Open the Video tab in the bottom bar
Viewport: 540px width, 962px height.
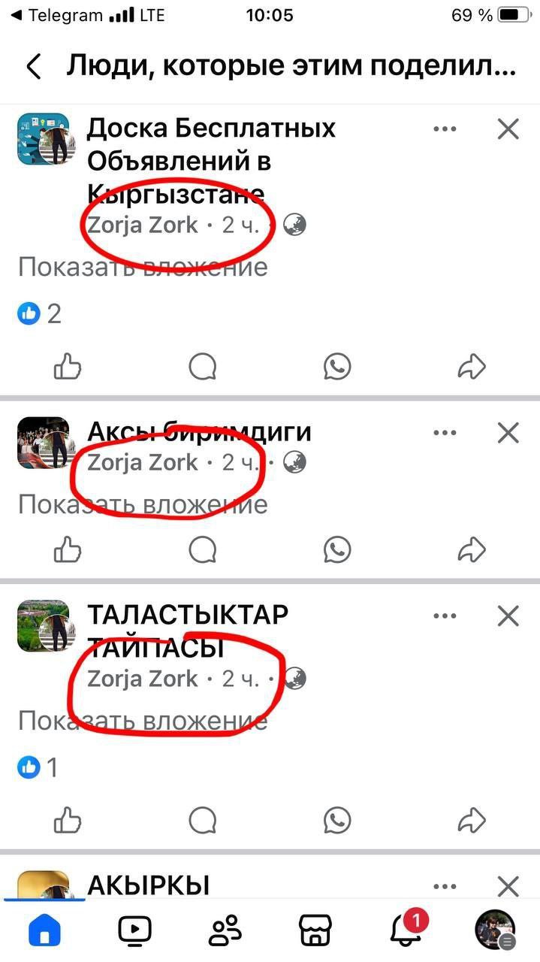[134, 930]
